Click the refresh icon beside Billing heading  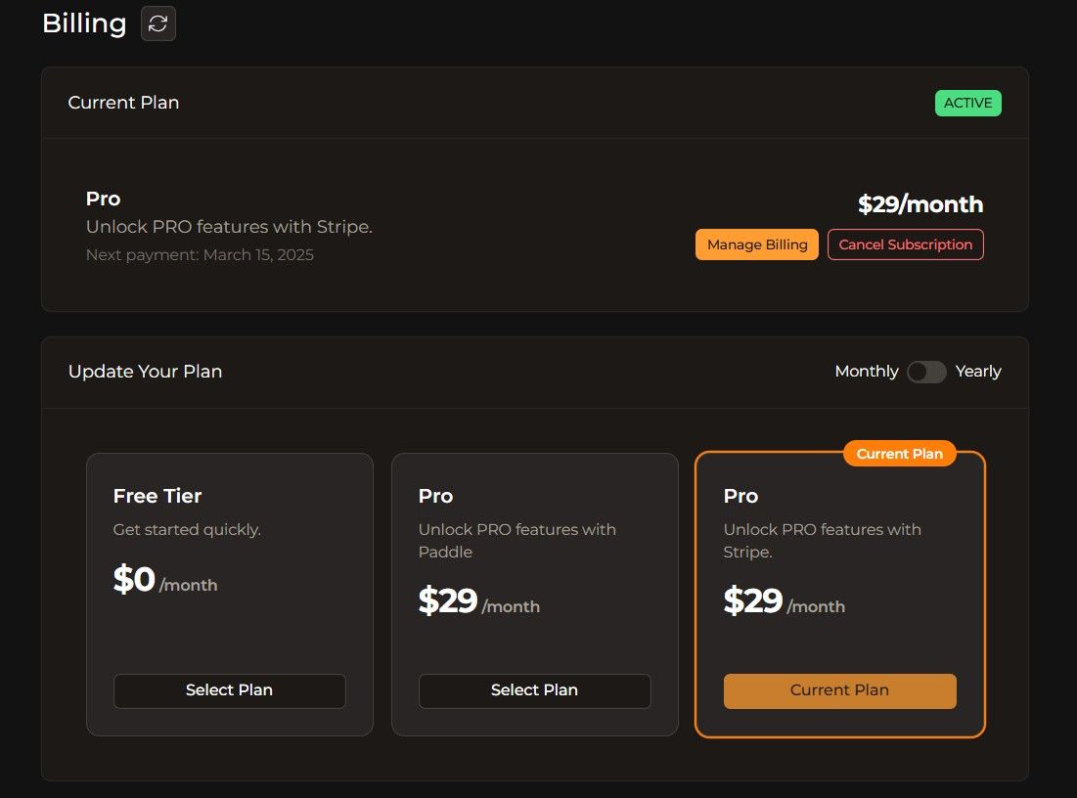pyautogui.click(x=158, y=22)
